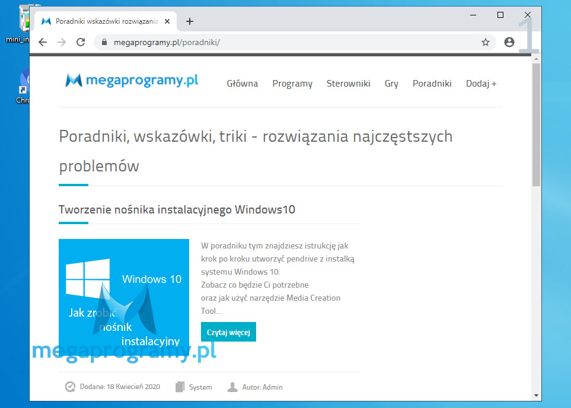571x408 pixels.
Task: Expand the Dodaj + menu
Action: 481,84
